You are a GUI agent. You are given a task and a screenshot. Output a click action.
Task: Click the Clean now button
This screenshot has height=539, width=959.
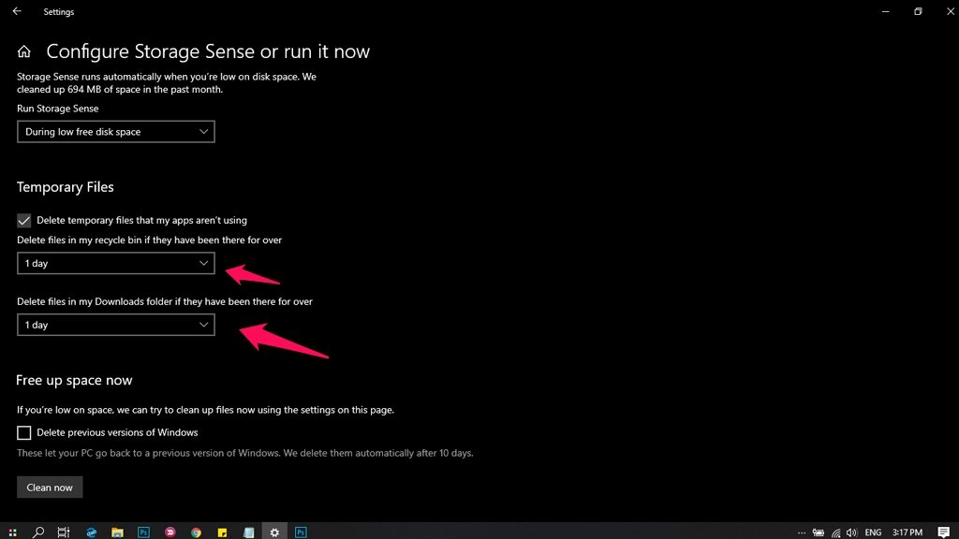click(x=50, y=487)
